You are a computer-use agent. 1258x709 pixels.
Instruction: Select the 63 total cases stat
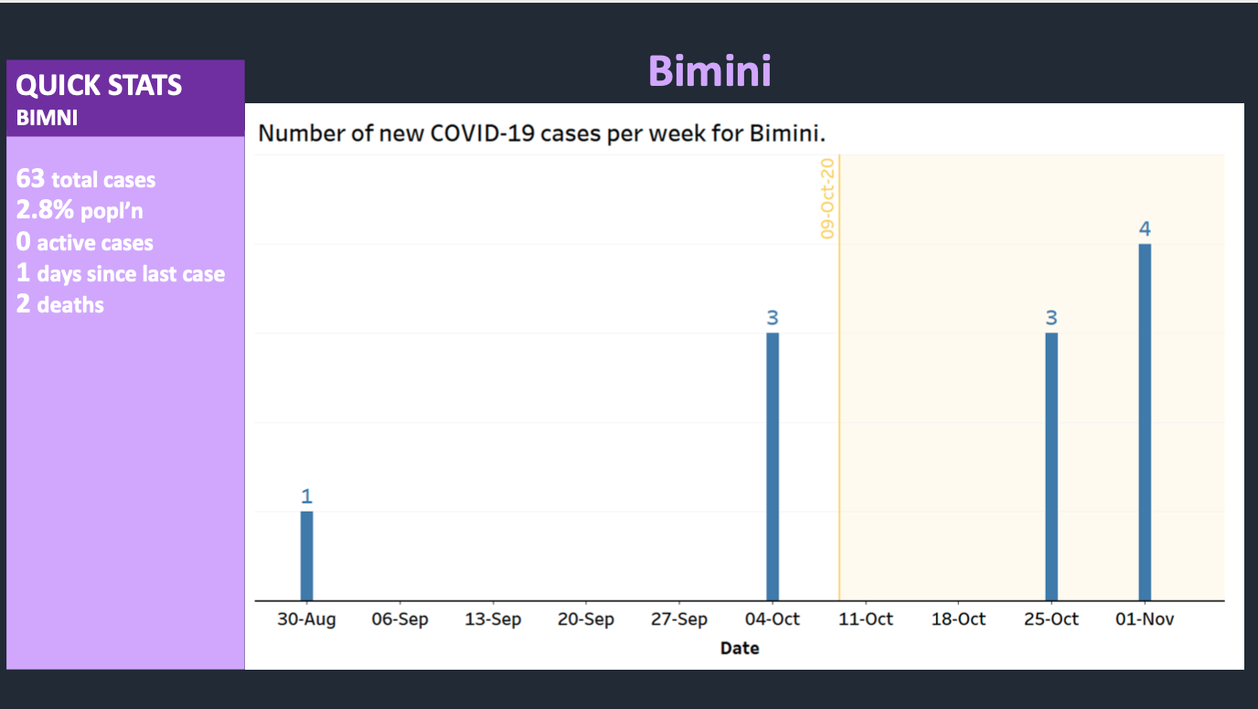pos(86,179)
